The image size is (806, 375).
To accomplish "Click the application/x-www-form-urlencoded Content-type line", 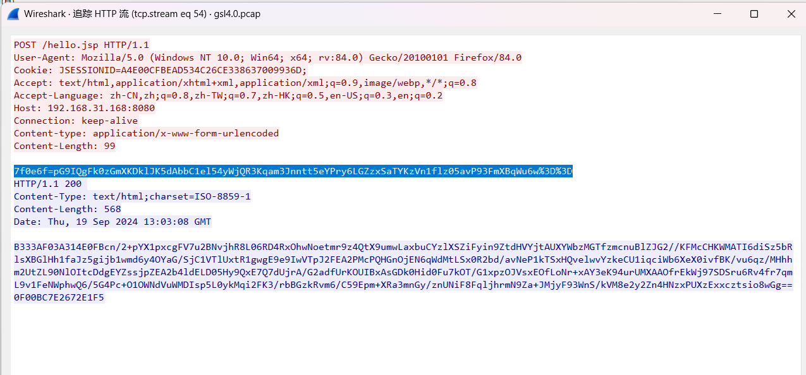I will tap(146, 133).
